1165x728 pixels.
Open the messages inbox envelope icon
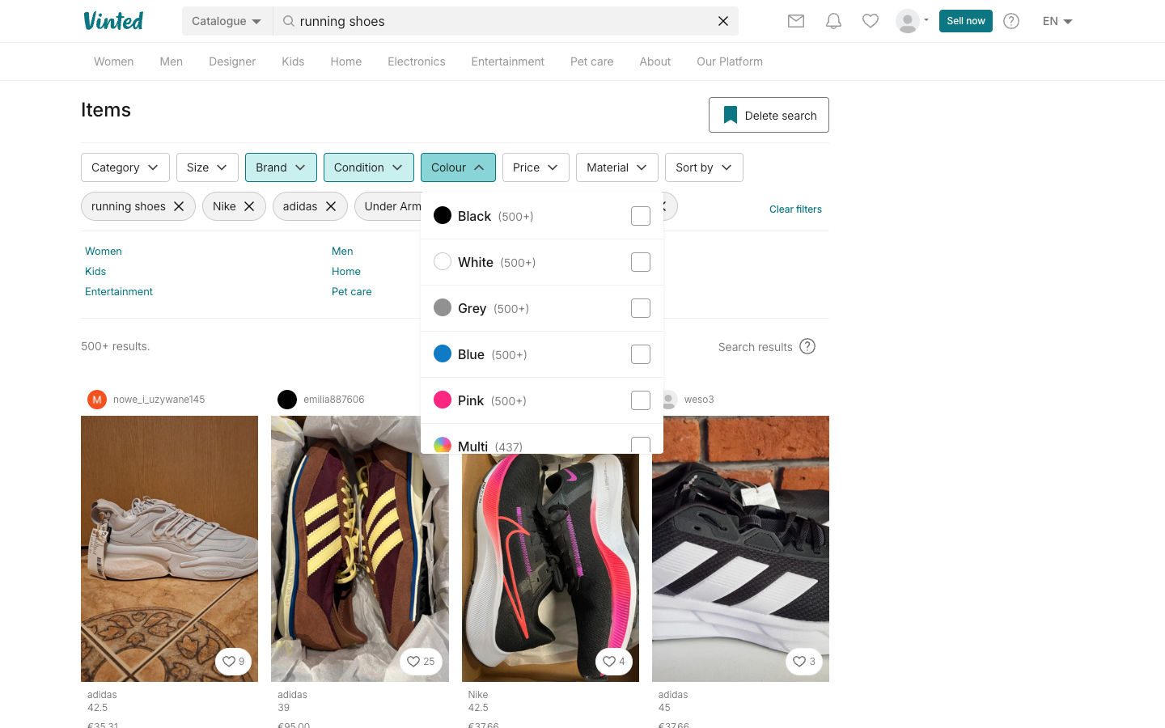pyautogui.click(x=796, y=21)
